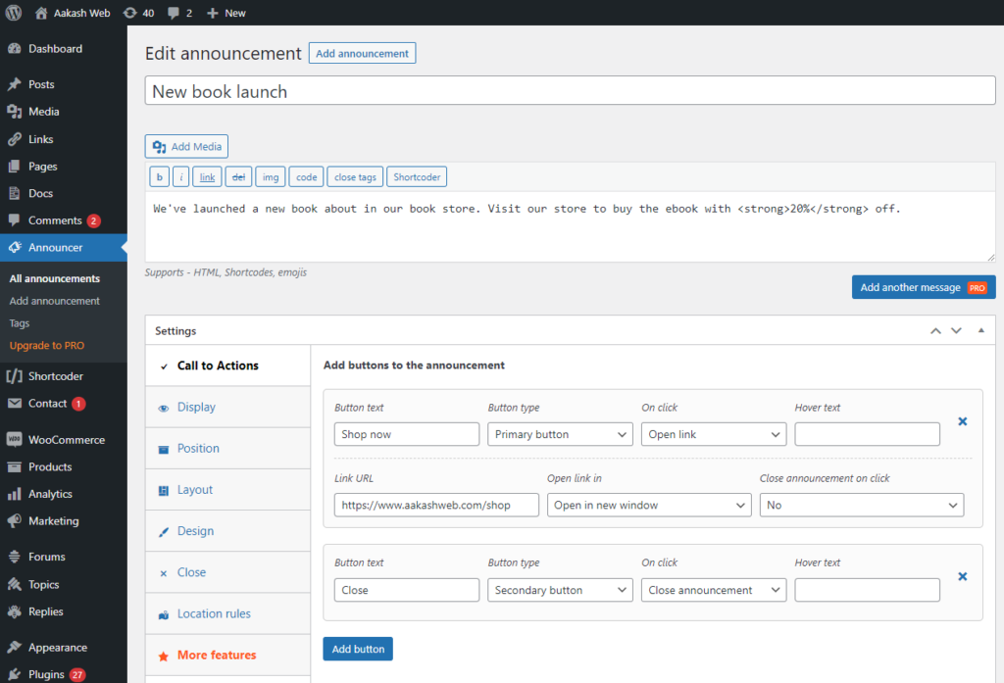1004x683 pixels.
Task: Collapse the Settings panel
Action: 979,330
